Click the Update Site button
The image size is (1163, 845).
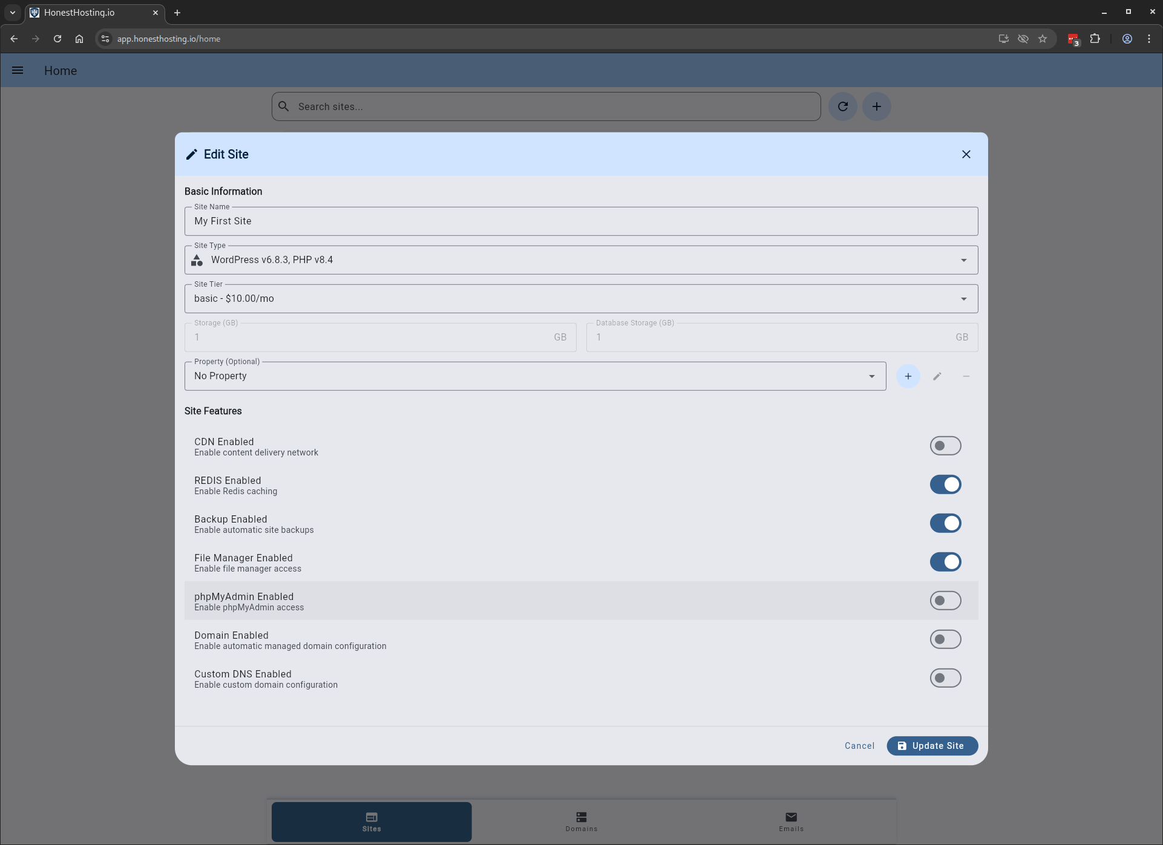[932, 746]
